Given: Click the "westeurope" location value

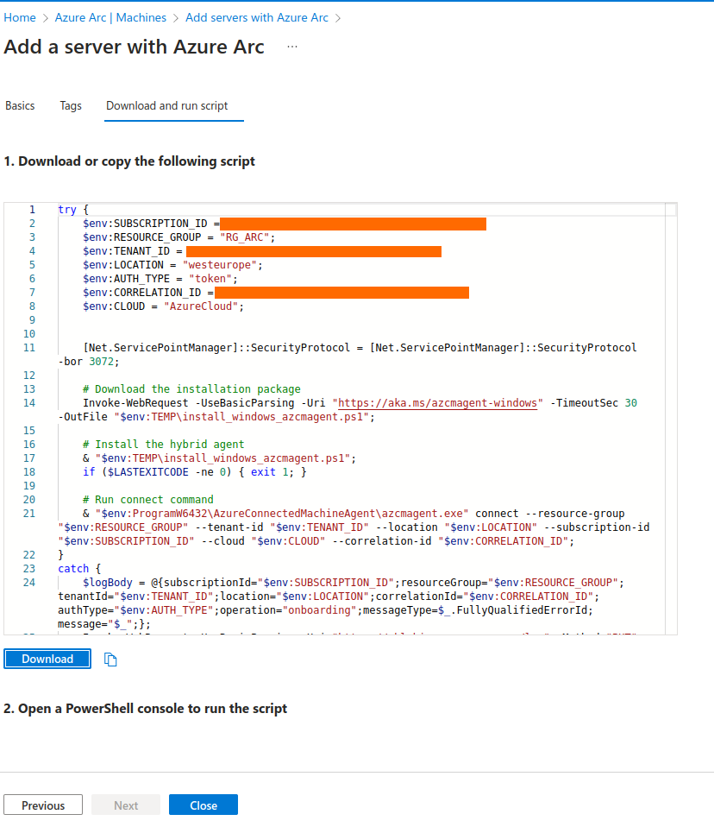Looking at the screenshot, I should (219, 265).
